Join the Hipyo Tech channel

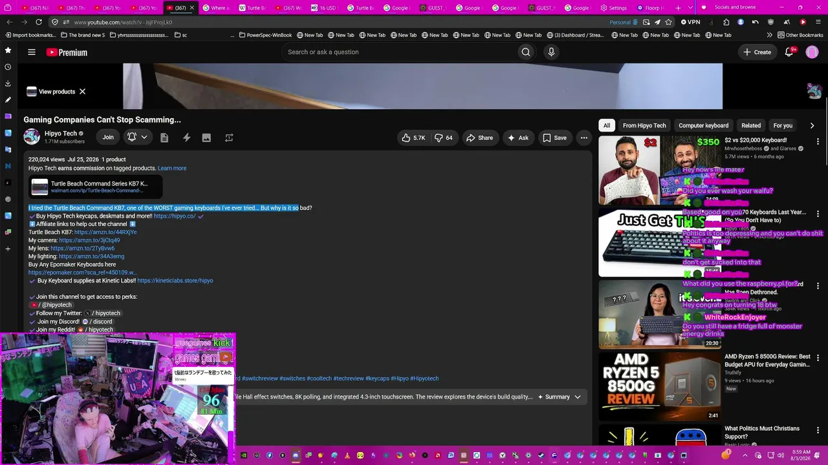click(108, 137)
